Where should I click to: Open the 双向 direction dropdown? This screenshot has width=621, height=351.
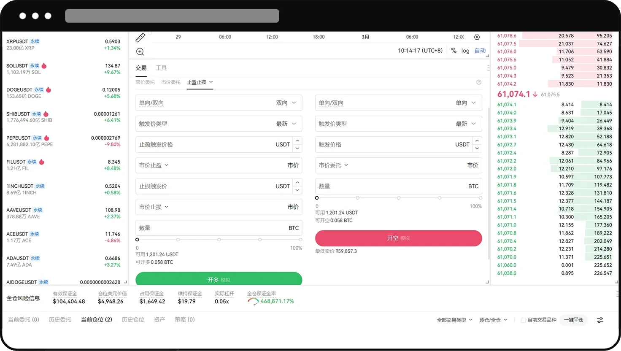coord(286,103)
